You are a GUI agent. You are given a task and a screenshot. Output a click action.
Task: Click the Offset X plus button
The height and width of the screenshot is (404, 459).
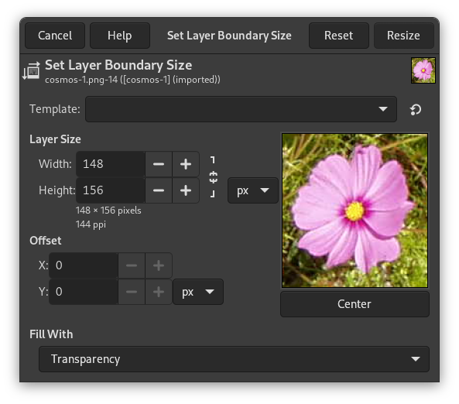click(x=159, y=265)
